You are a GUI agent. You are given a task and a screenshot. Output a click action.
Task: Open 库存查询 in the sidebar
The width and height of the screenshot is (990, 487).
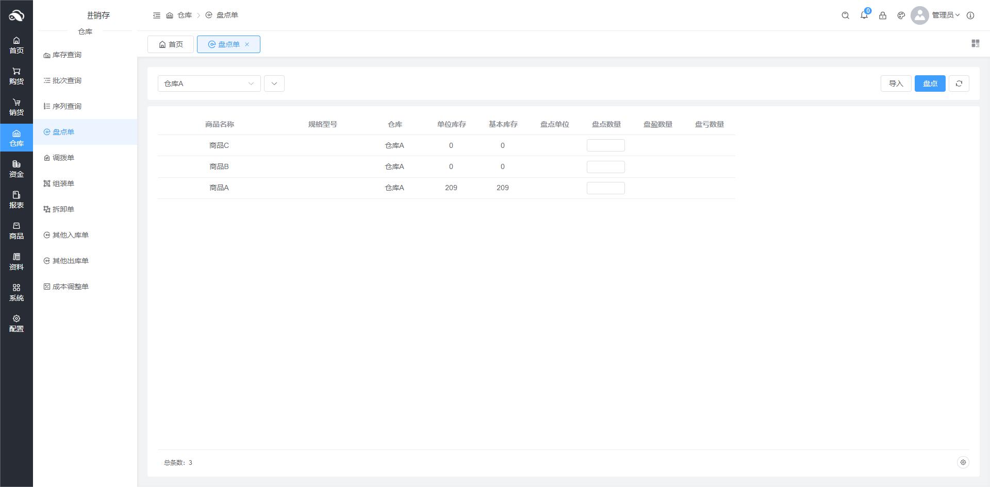click(x=67, y=55)
